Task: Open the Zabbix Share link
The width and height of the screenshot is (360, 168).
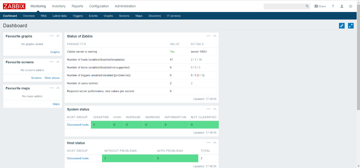Action: 320,6
